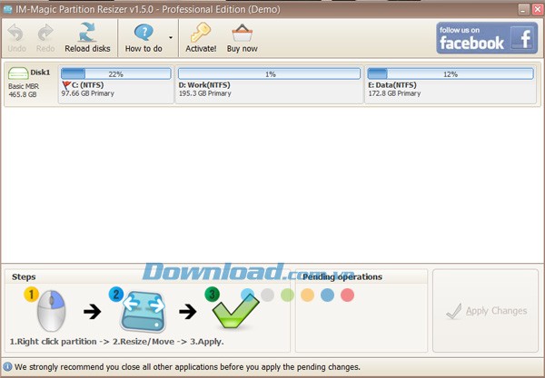Select the E: Data partition usage bar at 12%
Image resolution: width=545 pixels, height=378 pixels.
point(451,73)
